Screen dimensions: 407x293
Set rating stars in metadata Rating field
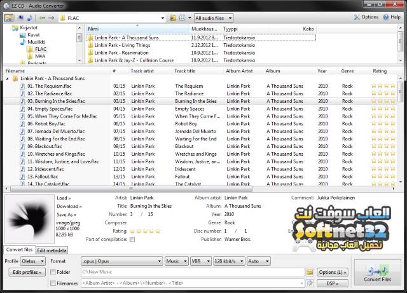[145, 231]
